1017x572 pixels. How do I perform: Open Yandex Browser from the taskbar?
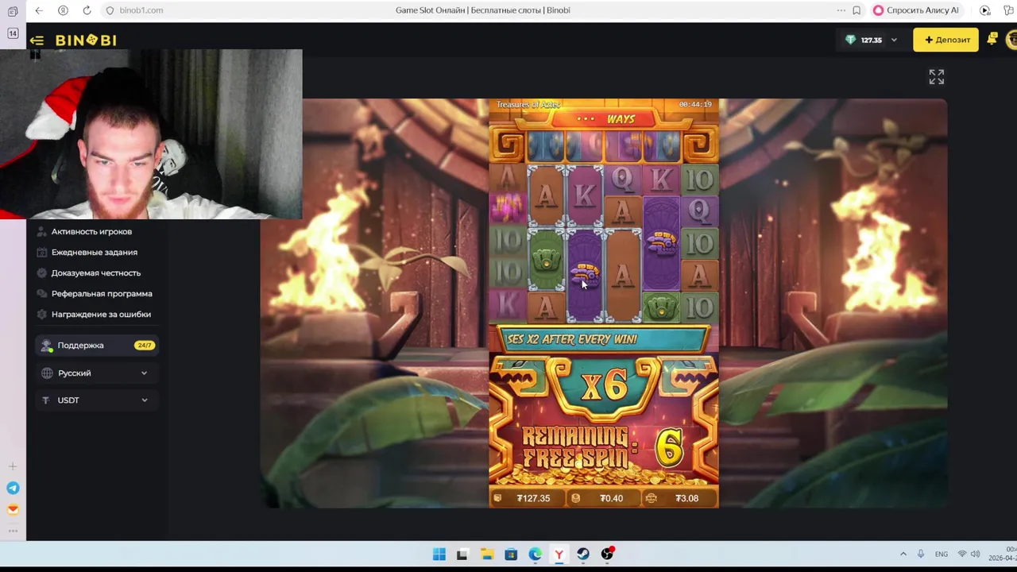point(559,555)
